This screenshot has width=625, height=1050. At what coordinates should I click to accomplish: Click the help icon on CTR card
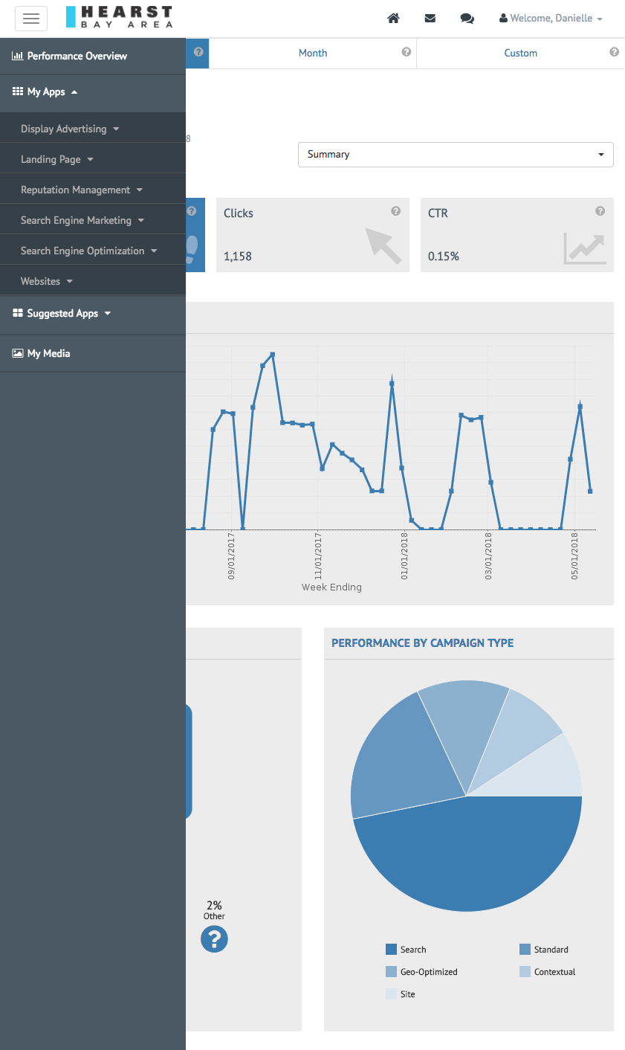point(600,211)
